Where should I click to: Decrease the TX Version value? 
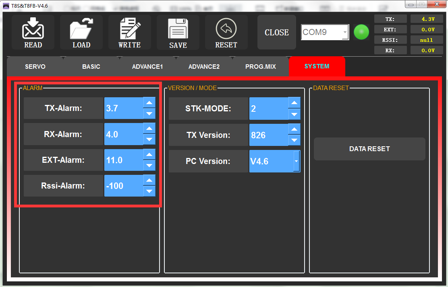[295, 140]
